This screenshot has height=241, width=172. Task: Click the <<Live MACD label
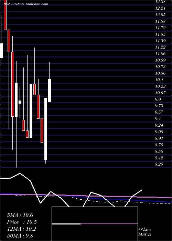point(145,232)
